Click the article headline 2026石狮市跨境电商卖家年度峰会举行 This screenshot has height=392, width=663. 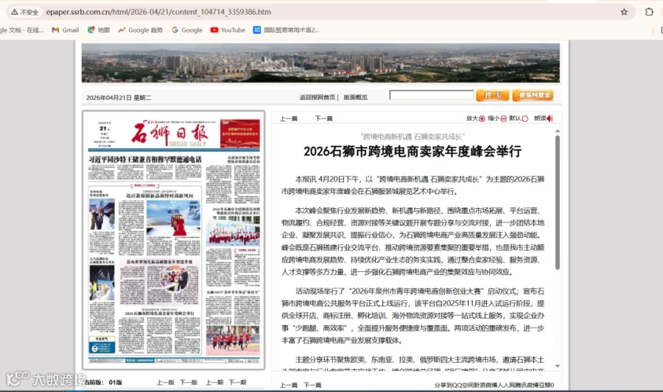pos(413,152)
